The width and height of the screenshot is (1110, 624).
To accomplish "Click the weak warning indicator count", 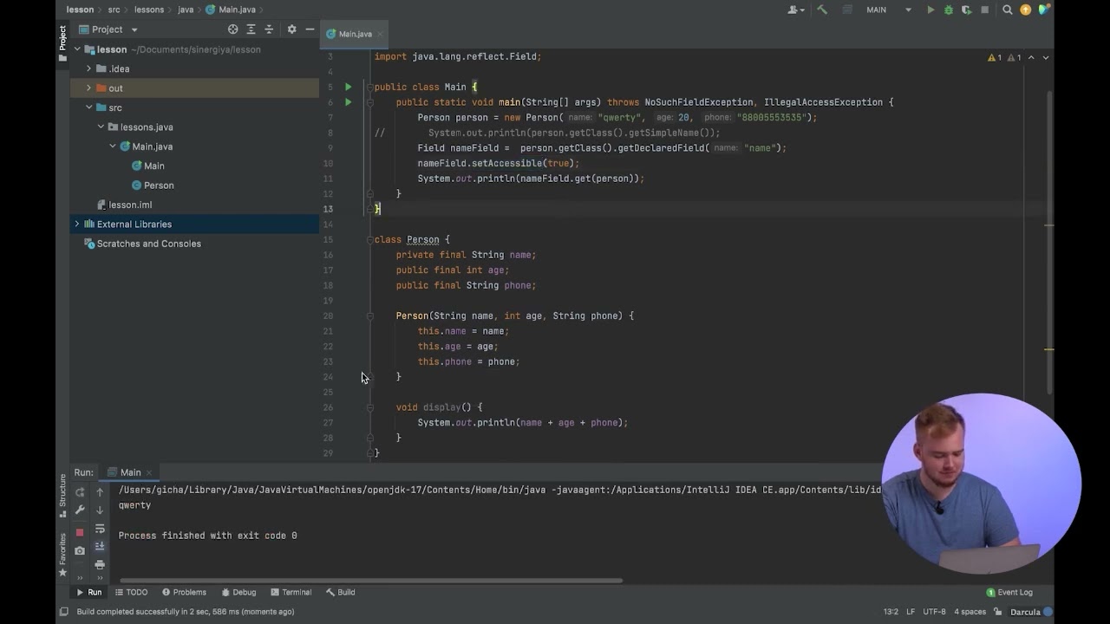I will pos(1015,57).
